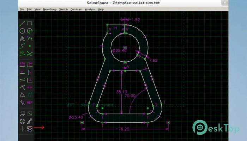
Task: Select the 76.20 bottom width dimension
Action: [x=124, y=129]
